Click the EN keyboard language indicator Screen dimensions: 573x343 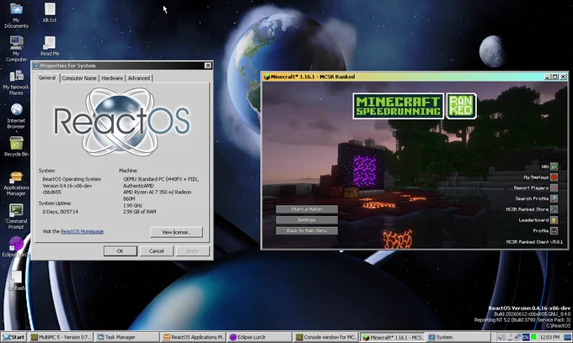pyautogui.click(x=526, y=337)
